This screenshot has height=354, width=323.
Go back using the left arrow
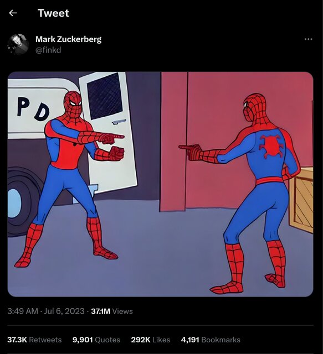click(x=13, y=13)
